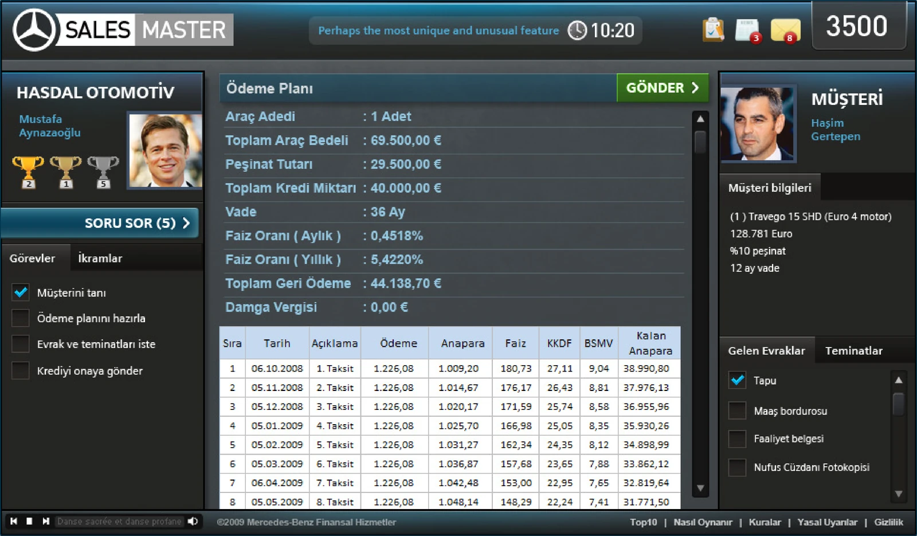Open the Gizlilik footer link
This screenshot has height=536, width=917.
pyautogui.click(x=888, y=522)
